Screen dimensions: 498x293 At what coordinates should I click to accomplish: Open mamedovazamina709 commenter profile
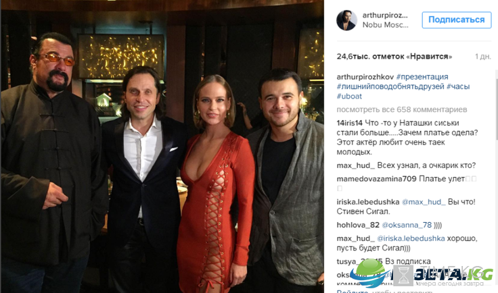[376, 179]
